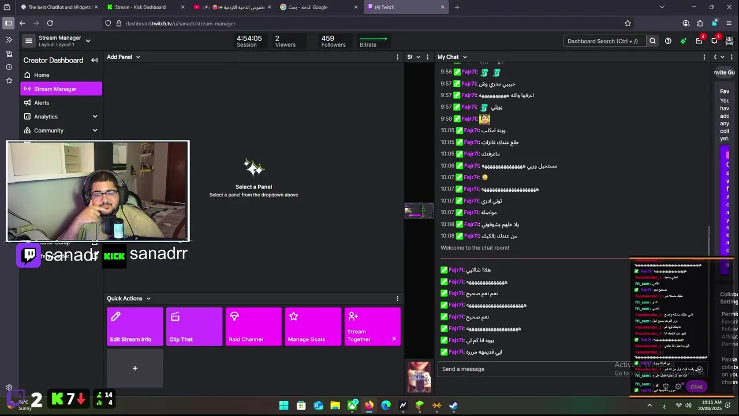This screenshot has height=416, width=739.
Task: Open the stream preview panel options menu
Action: 428,57
